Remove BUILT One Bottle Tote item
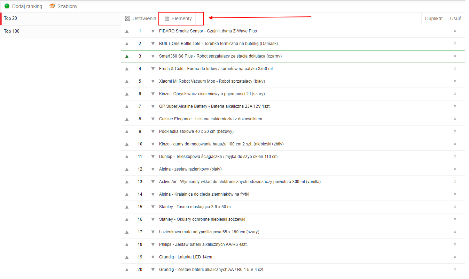The image size is (469, 279). pyautogui.click(x=455, y=44)
